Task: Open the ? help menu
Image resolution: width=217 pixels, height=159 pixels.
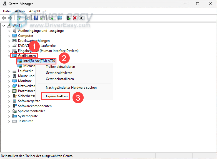Action: pyautogui.click(x=45, y=11)
